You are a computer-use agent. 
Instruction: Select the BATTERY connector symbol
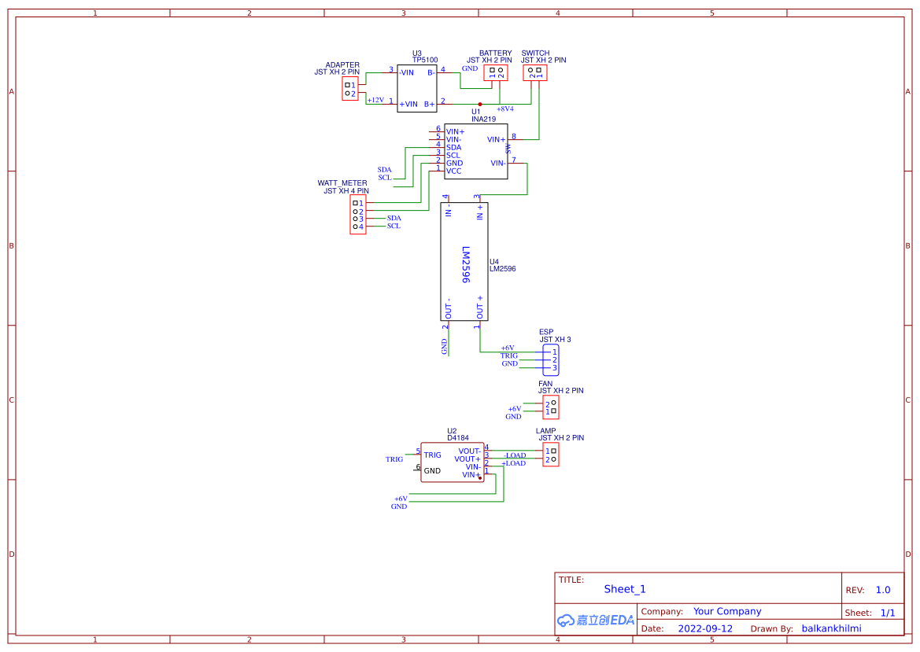494,72
